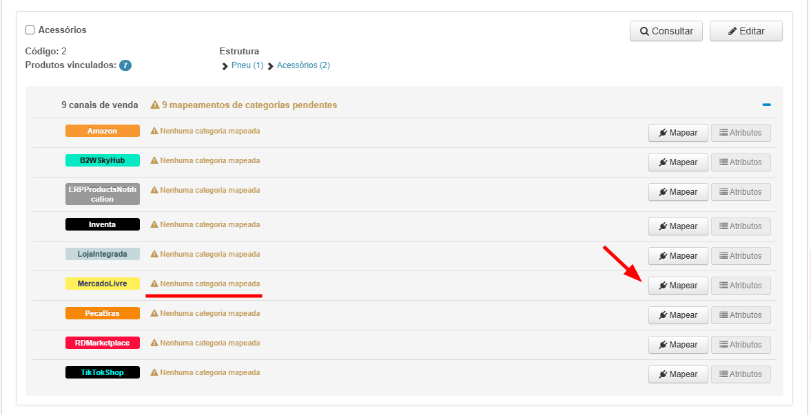Click B2WSkyHub's 'Nenhuma categoria mapeada' warning
This screenshot has width=811, height=415.
(x=205, y=160)
